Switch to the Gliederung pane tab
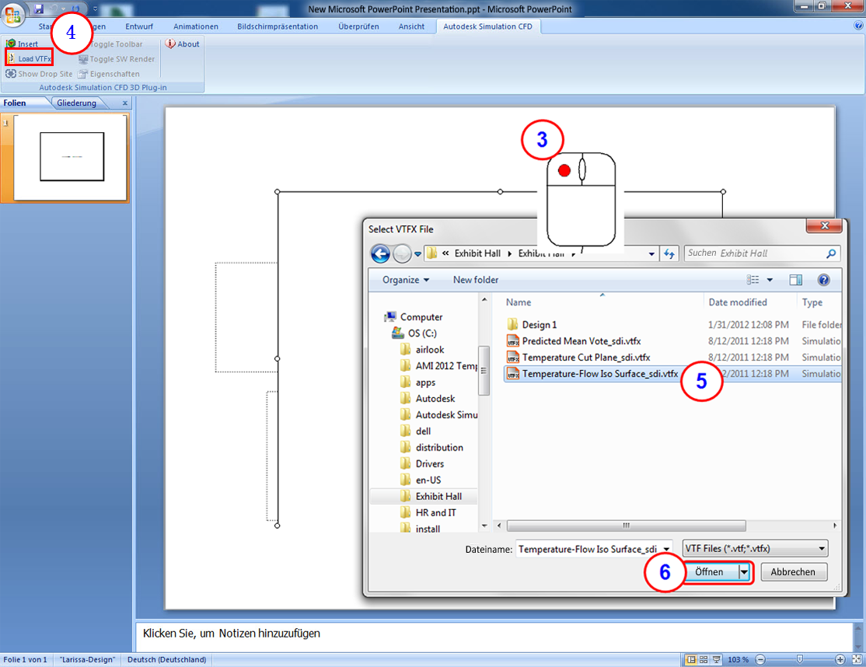This screenshot has width=866, height=667. coord(76,103)
